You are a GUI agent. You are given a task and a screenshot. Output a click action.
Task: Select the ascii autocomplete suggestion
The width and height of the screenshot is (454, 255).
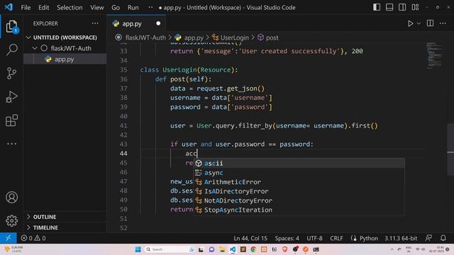(x=299, y=164)
